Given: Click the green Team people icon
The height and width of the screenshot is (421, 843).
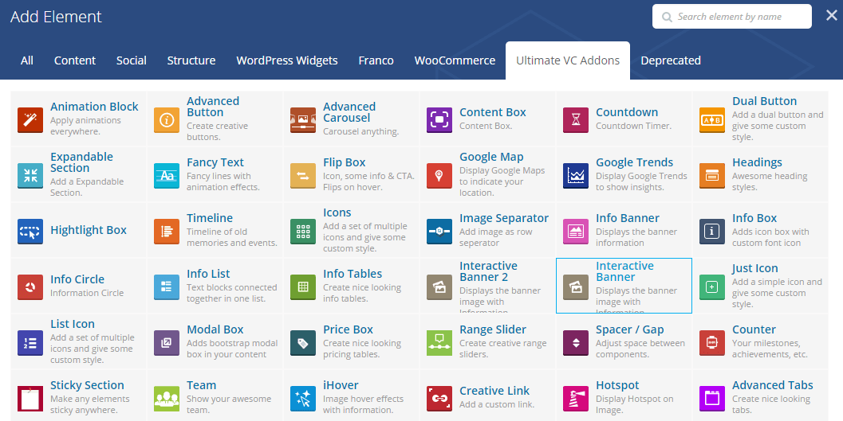Looking at the screenshot, I should (167, 399).
